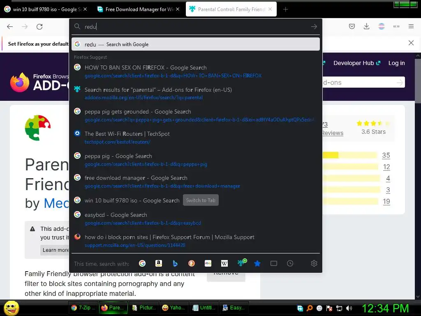Go back with the browser back arrow

pyautogui.click(x=10, y=27)
